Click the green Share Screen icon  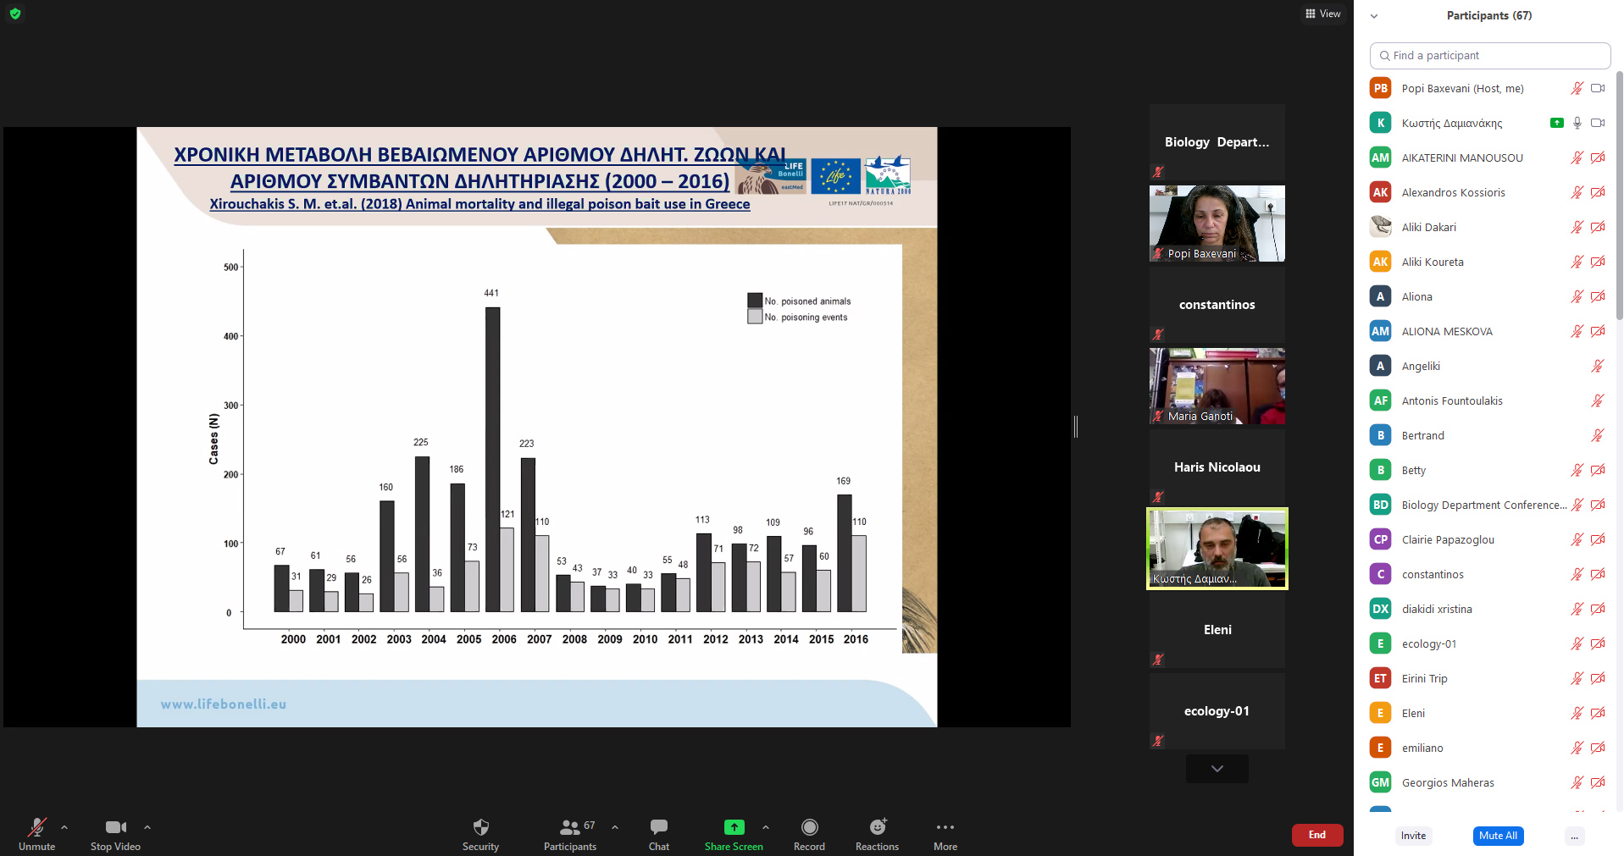(734, 827)
